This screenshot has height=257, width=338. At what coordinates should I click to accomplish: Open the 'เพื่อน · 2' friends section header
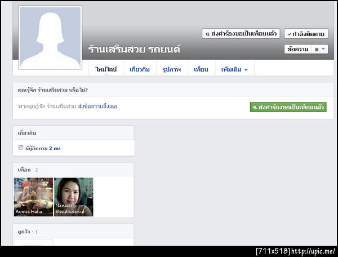point(28,170)
